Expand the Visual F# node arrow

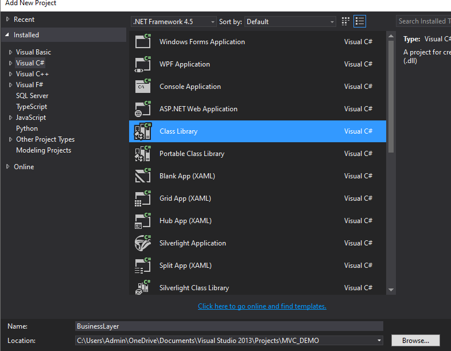pos(11,85)
